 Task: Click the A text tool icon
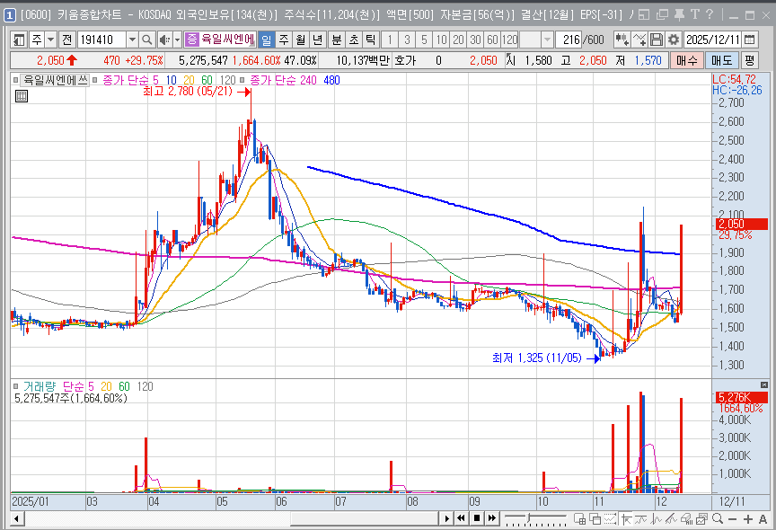pos(763,518)
